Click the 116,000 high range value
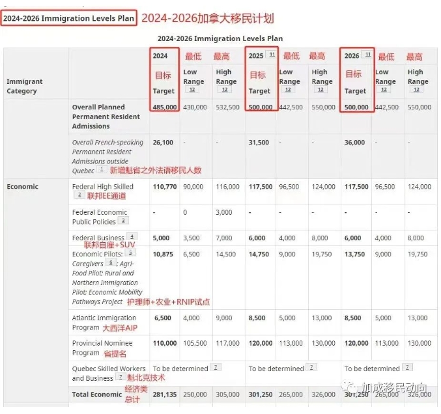441x414 pixels. (x=227, y=187)
